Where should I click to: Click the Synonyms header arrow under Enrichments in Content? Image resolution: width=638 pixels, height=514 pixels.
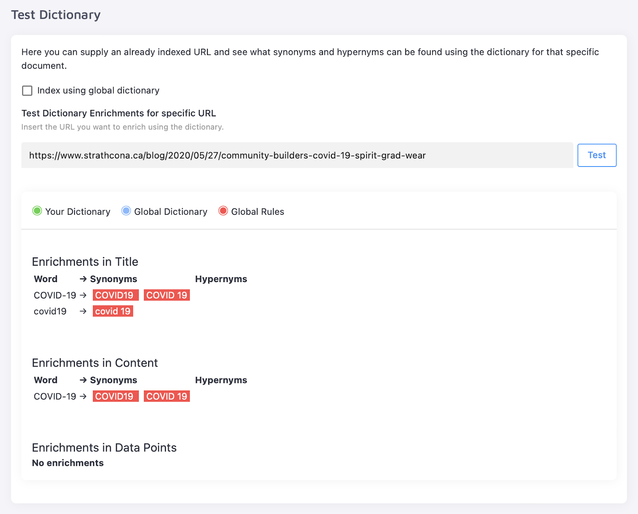[83, 380]
